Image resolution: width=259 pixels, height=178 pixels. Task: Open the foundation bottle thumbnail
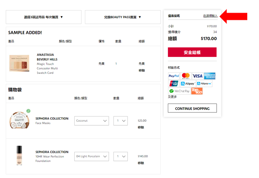pos(19,156)
